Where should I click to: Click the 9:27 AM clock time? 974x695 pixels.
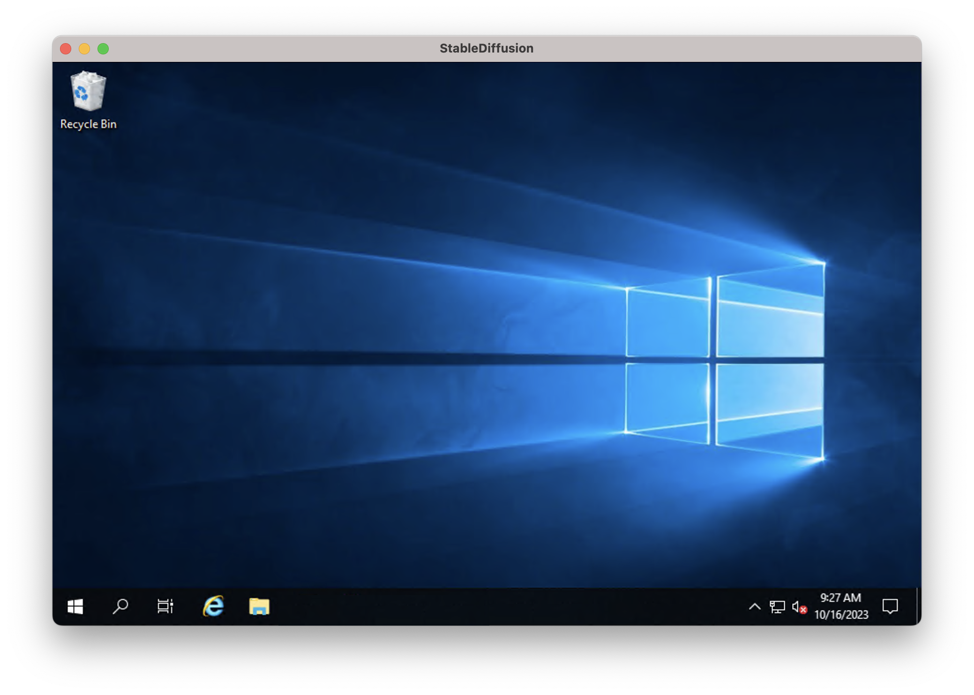pyautogui.click(x=840, y=598)
